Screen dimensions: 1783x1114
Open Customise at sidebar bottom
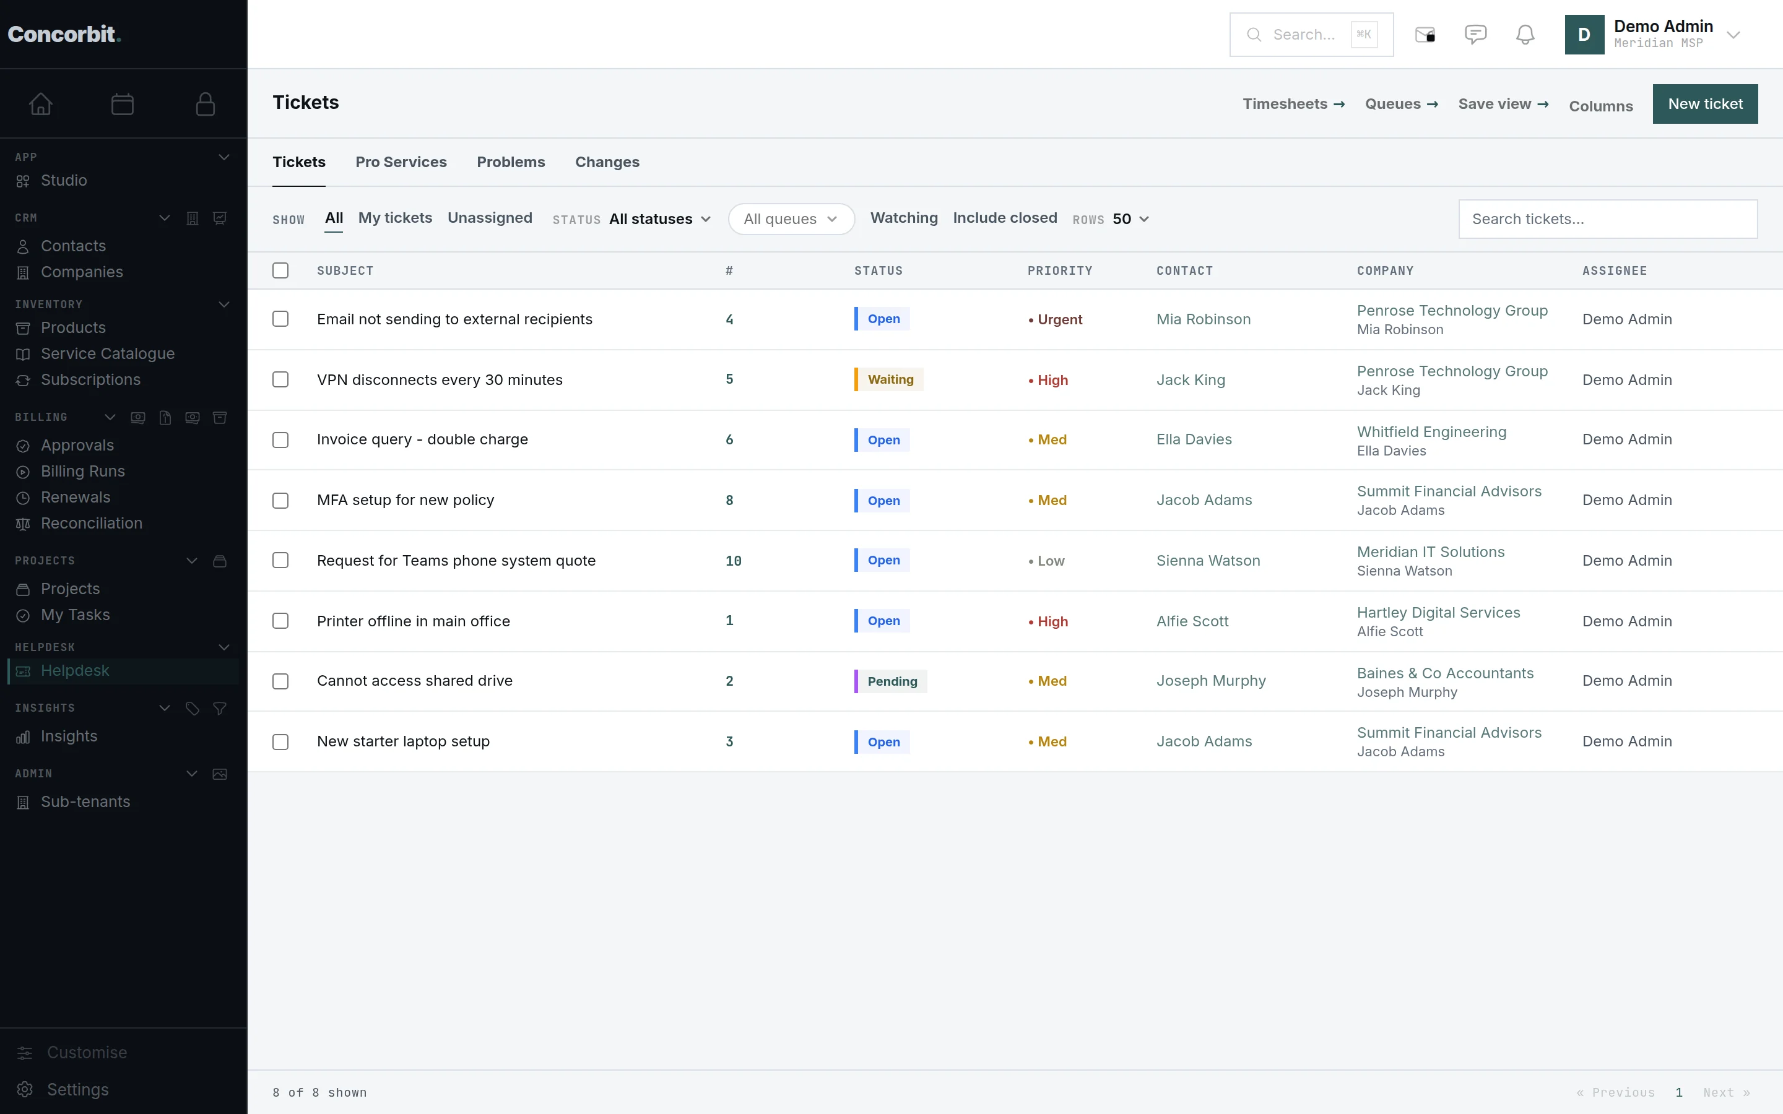(72, 1053)
